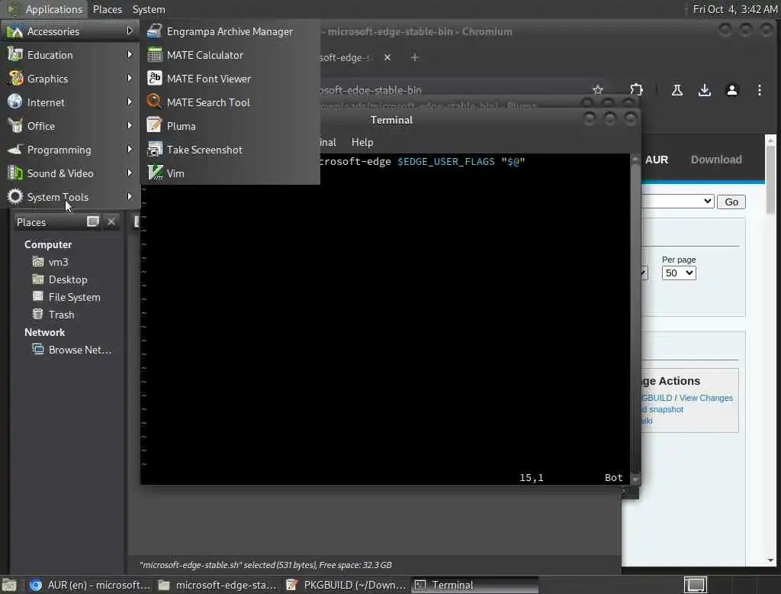Open the Education category
This screenshot has height=594, width=781.
(69, 55)
